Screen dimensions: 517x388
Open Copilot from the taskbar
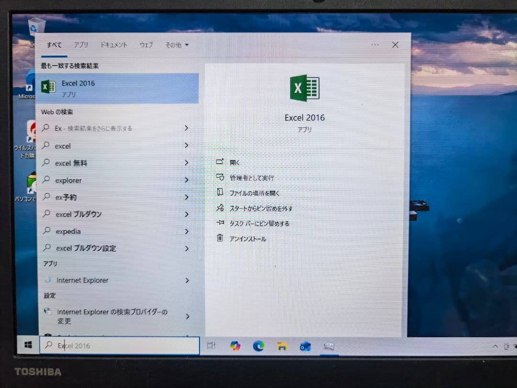[x=235, y=346]
